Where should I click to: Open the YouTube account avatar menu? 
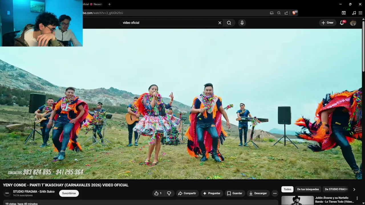tap(353, 23)
